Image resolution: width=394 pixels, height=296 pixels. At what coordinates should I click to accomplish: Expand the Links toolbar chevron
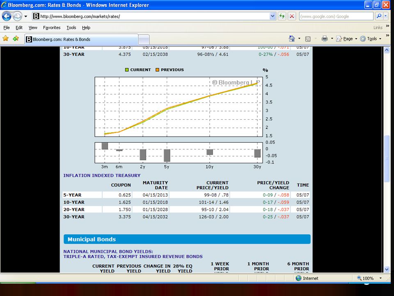click(x=387, y=26)
